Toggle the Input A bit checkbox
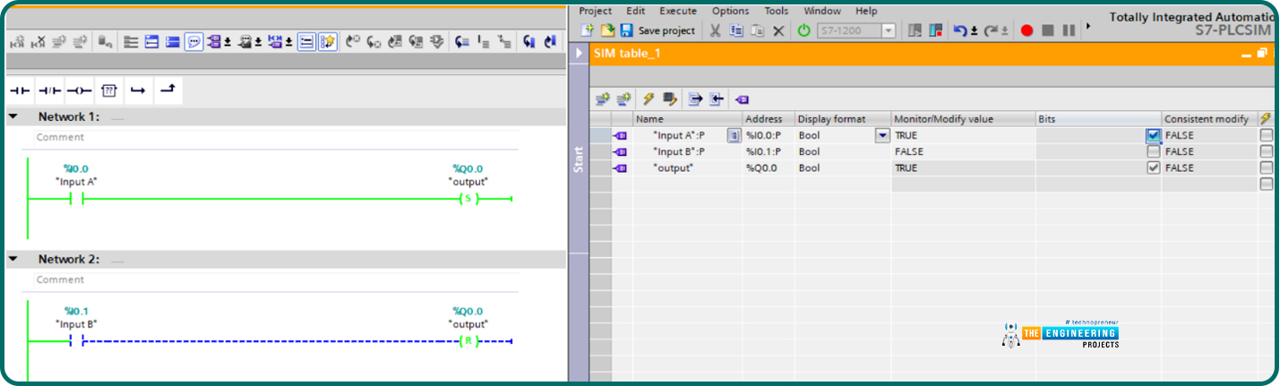Screen dimensions: 1280x386 click(x=1154, y=135)
